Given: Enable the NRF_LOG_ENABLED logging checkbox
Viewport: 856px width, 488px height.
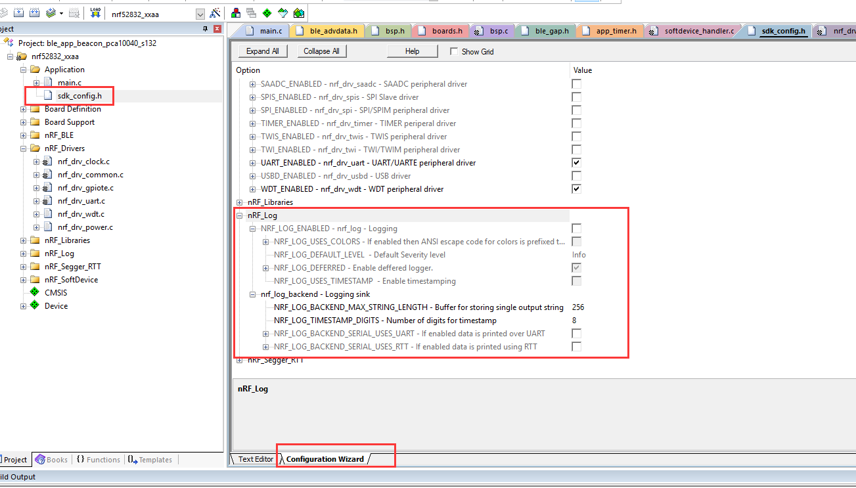Looking at the screenshot, I should click(576, 228).
